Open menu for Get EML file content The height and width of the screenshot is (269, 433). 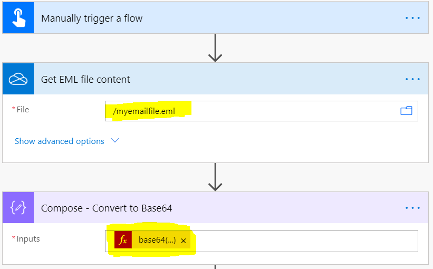click(x=412, y=79)
